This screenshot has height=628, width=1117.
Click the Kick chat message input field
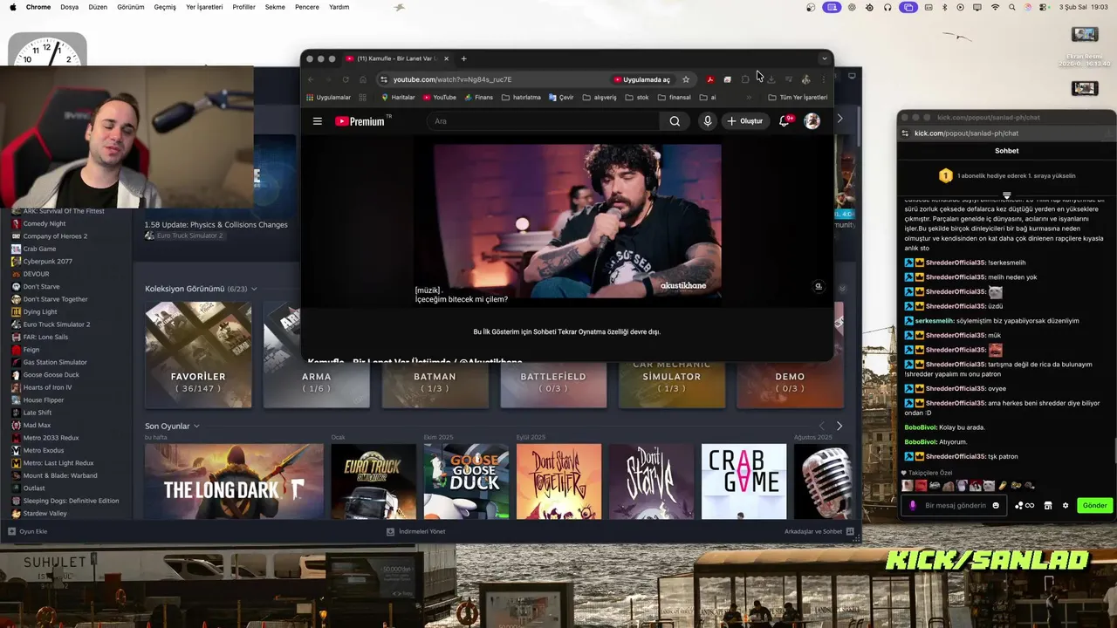(955, 505)
